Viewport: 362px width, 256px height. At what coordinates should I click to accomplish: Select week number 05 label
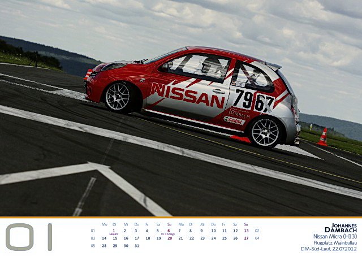pyautogui.click(x=93, y=246)
